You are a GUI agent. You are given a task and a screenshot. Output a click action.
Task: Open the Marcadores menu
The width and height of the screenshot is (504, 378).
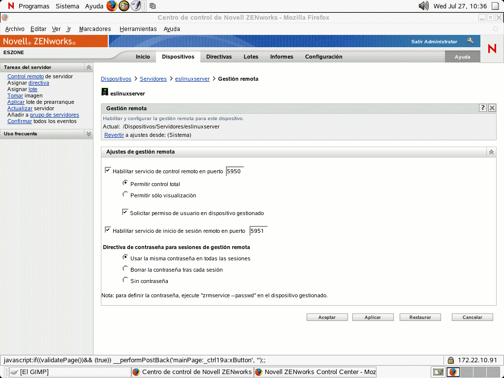(95, 29)
